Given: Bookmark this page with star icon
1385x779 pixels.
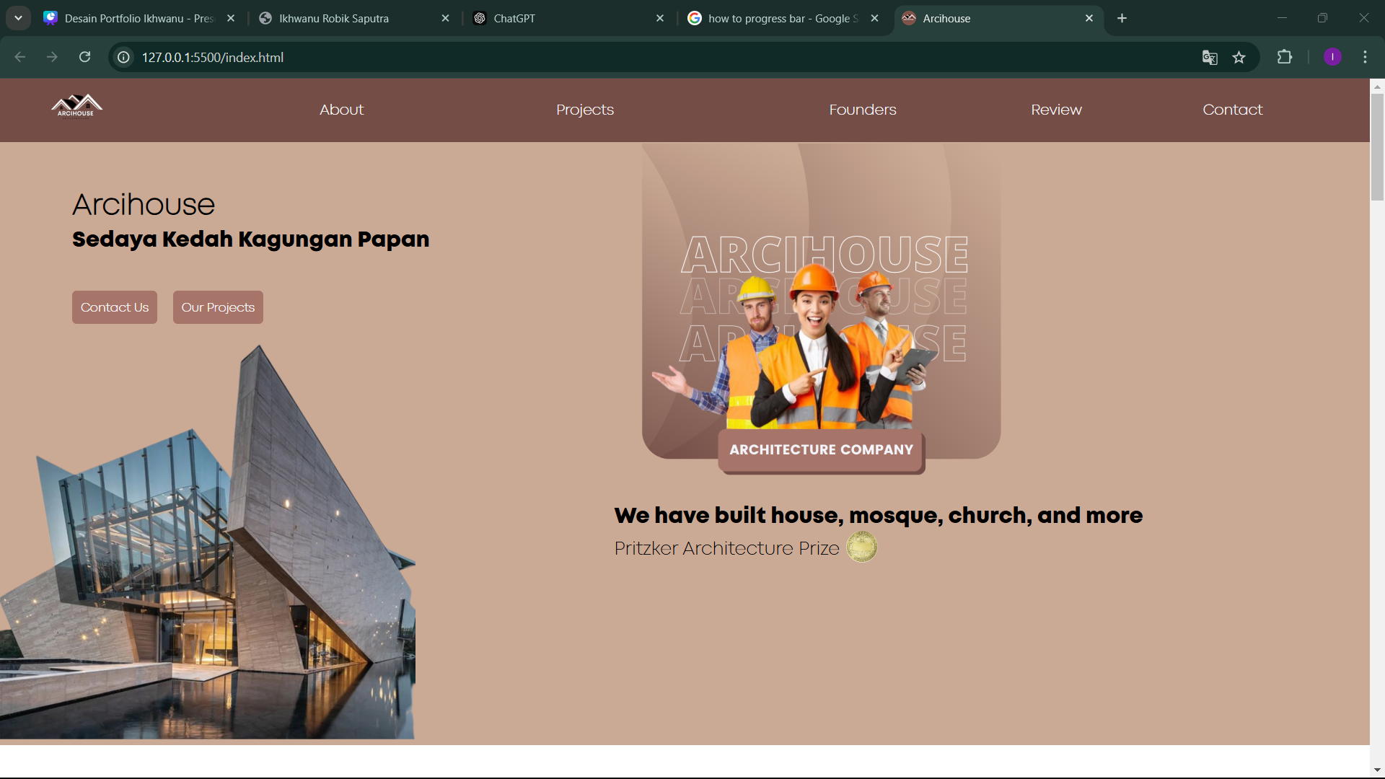Looking at the screenshot, I should (1239, 58).
